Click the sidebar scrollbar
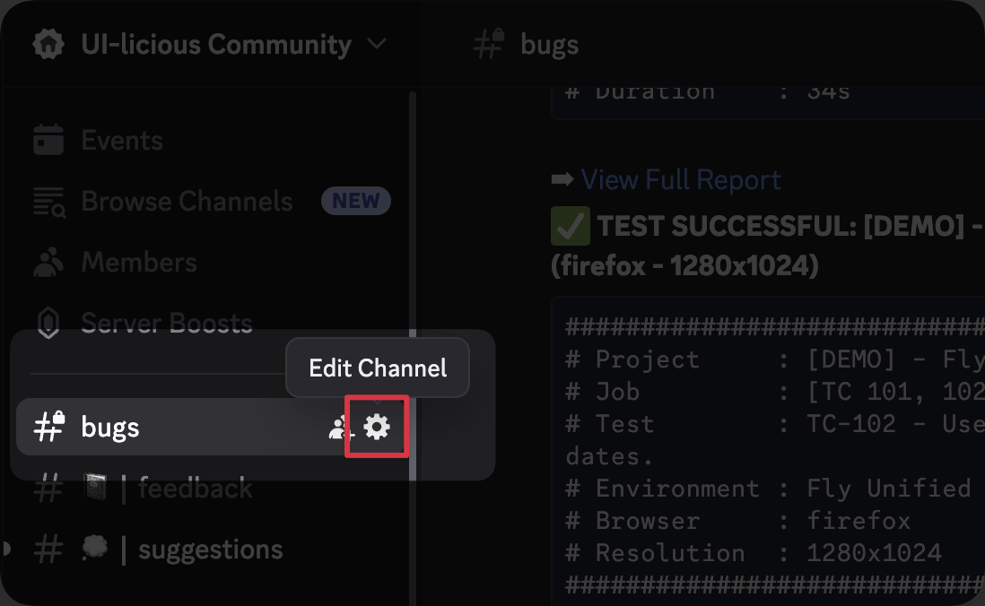The height and width of the screenshot is (606, 985). coord(412,269)
